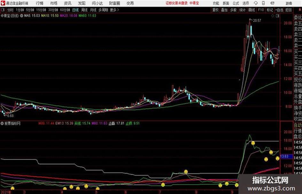Toggle the side panel icon at the chart's top right
This screenshot has width=302, height=194.
click(277, 16)
